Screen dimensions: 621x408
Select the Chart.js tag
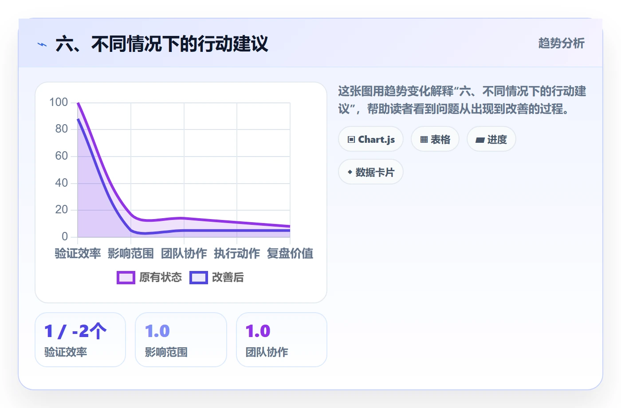(371, 139)
